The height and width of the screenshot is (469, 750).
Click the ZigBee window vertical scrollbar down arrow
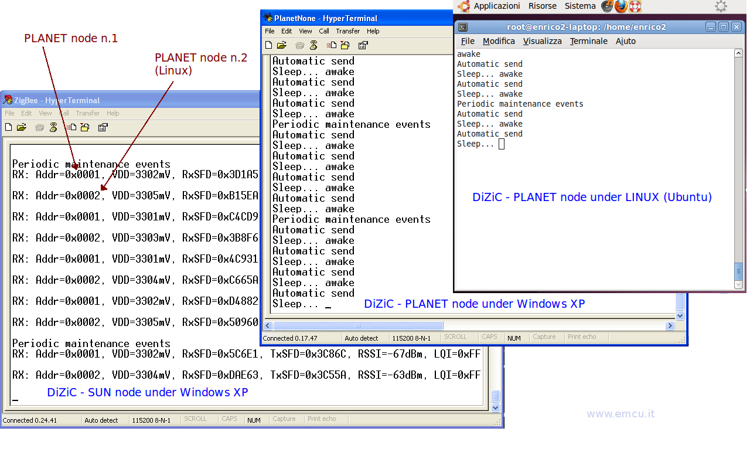[x=495, y=407]
